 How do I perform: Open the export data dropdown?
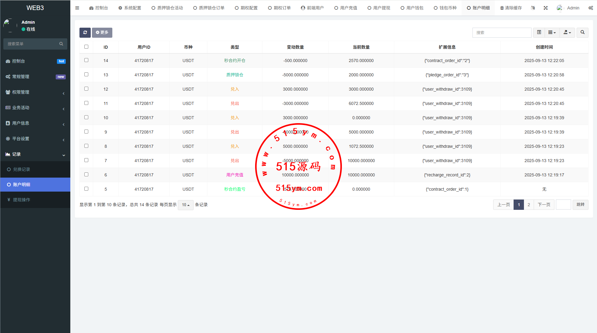[x=567, y=32]
